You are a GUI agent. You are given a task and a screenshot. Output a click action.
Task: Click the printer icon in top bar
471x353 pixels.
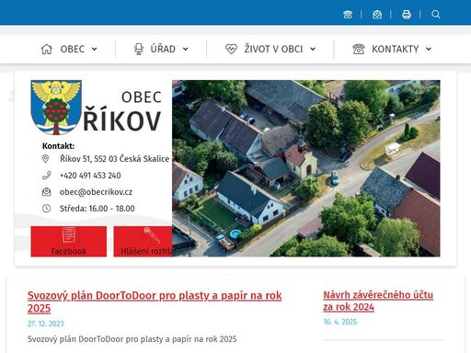coord(407,14)
